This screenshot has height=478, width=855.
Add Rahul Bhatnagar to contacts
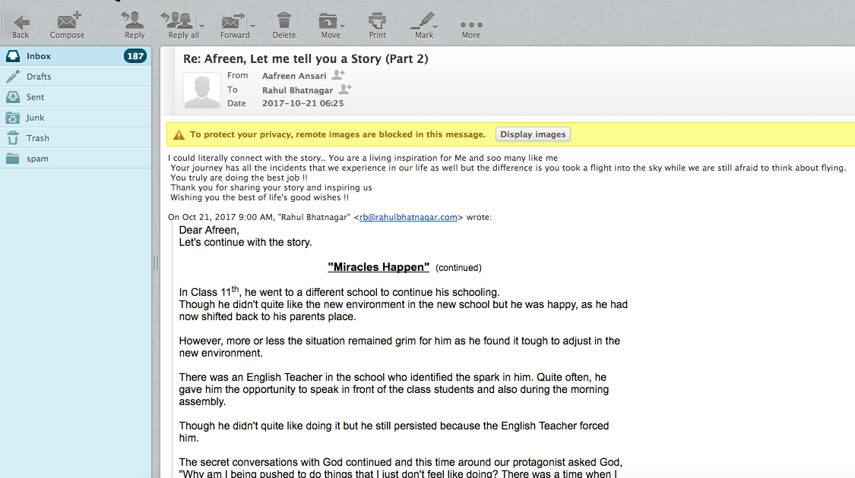[345, 90]
